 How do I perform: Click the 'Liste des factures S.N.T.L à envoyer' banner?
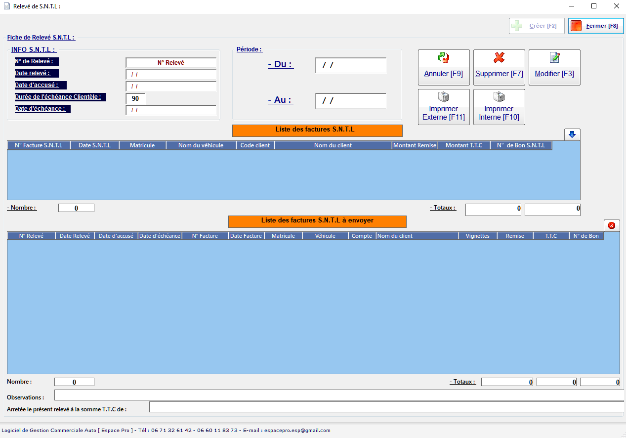click(x=317, y=221)
